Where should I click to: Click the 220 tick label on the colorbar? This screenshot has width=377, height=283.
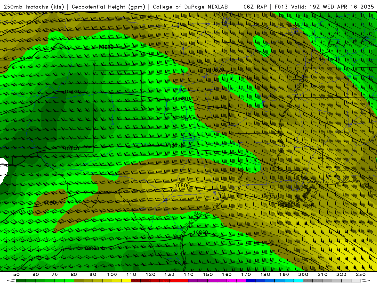tap(341, 275)
